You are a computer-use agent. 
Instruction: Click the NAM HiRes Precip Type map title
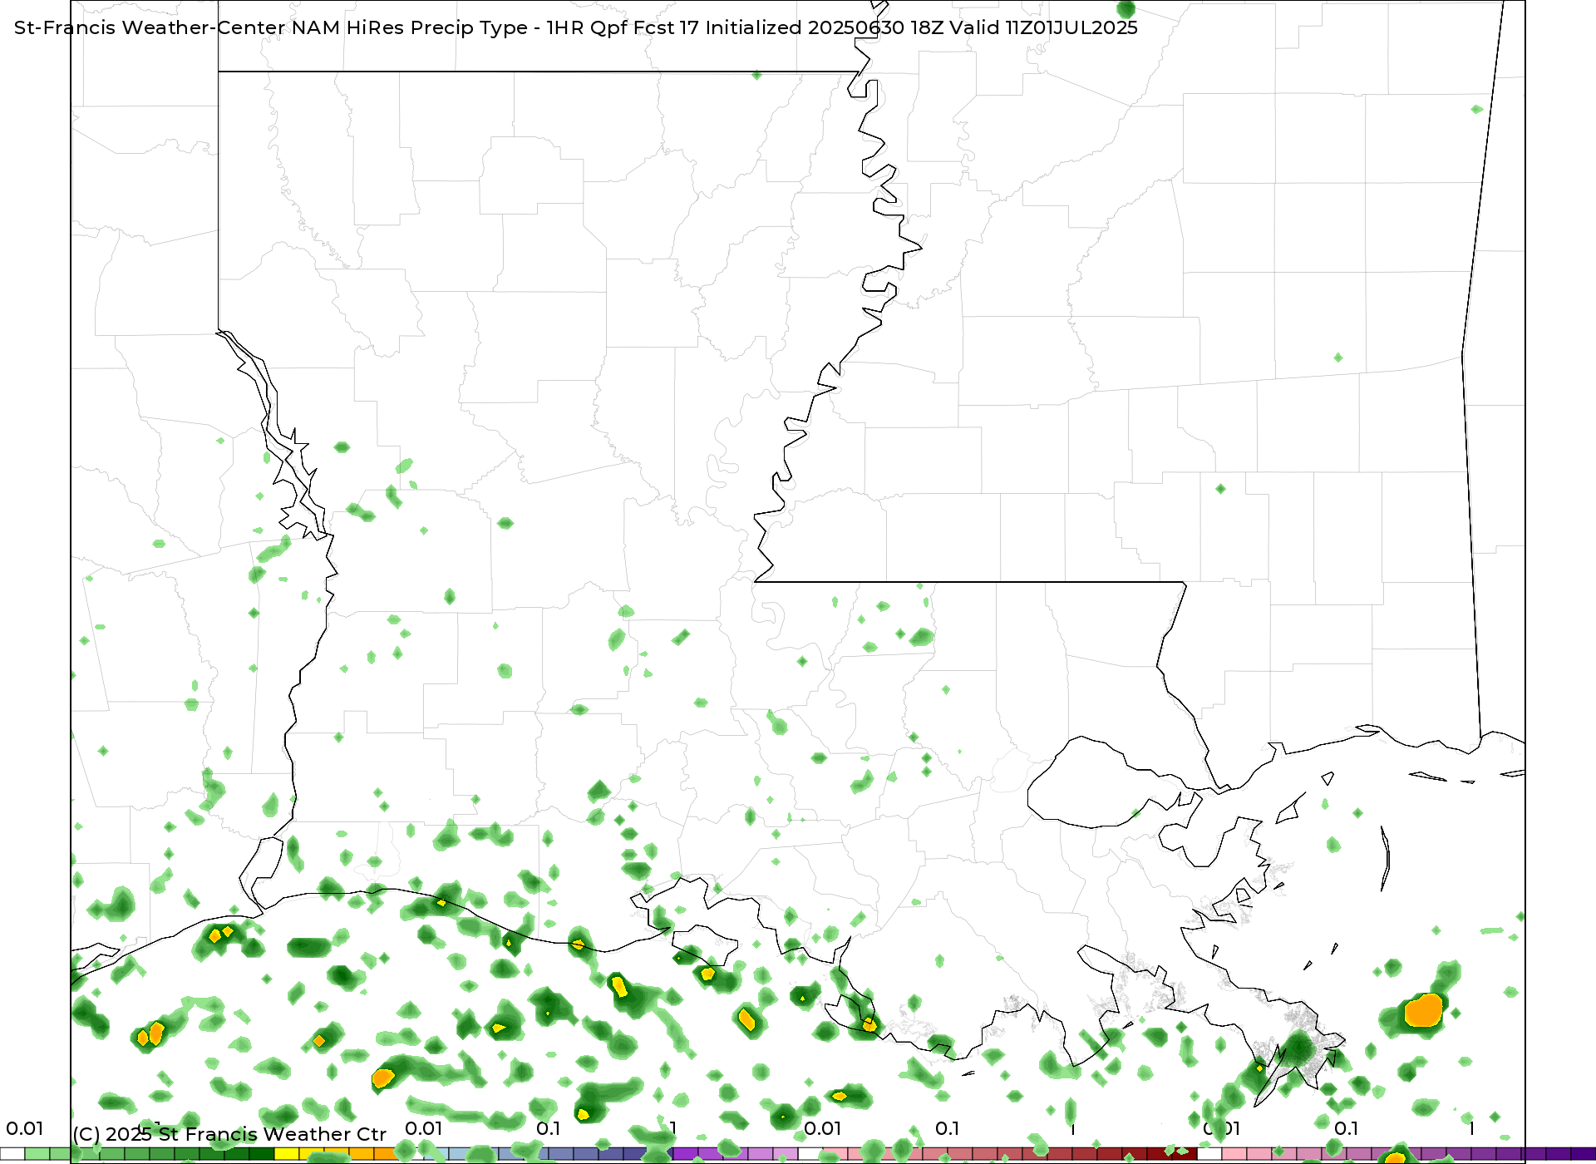tap(575, 27)
